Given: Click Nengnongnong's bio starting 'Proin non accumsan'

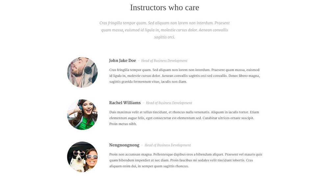Looking at the screenshot, I should pyautogui.click(x=186, y=160).
